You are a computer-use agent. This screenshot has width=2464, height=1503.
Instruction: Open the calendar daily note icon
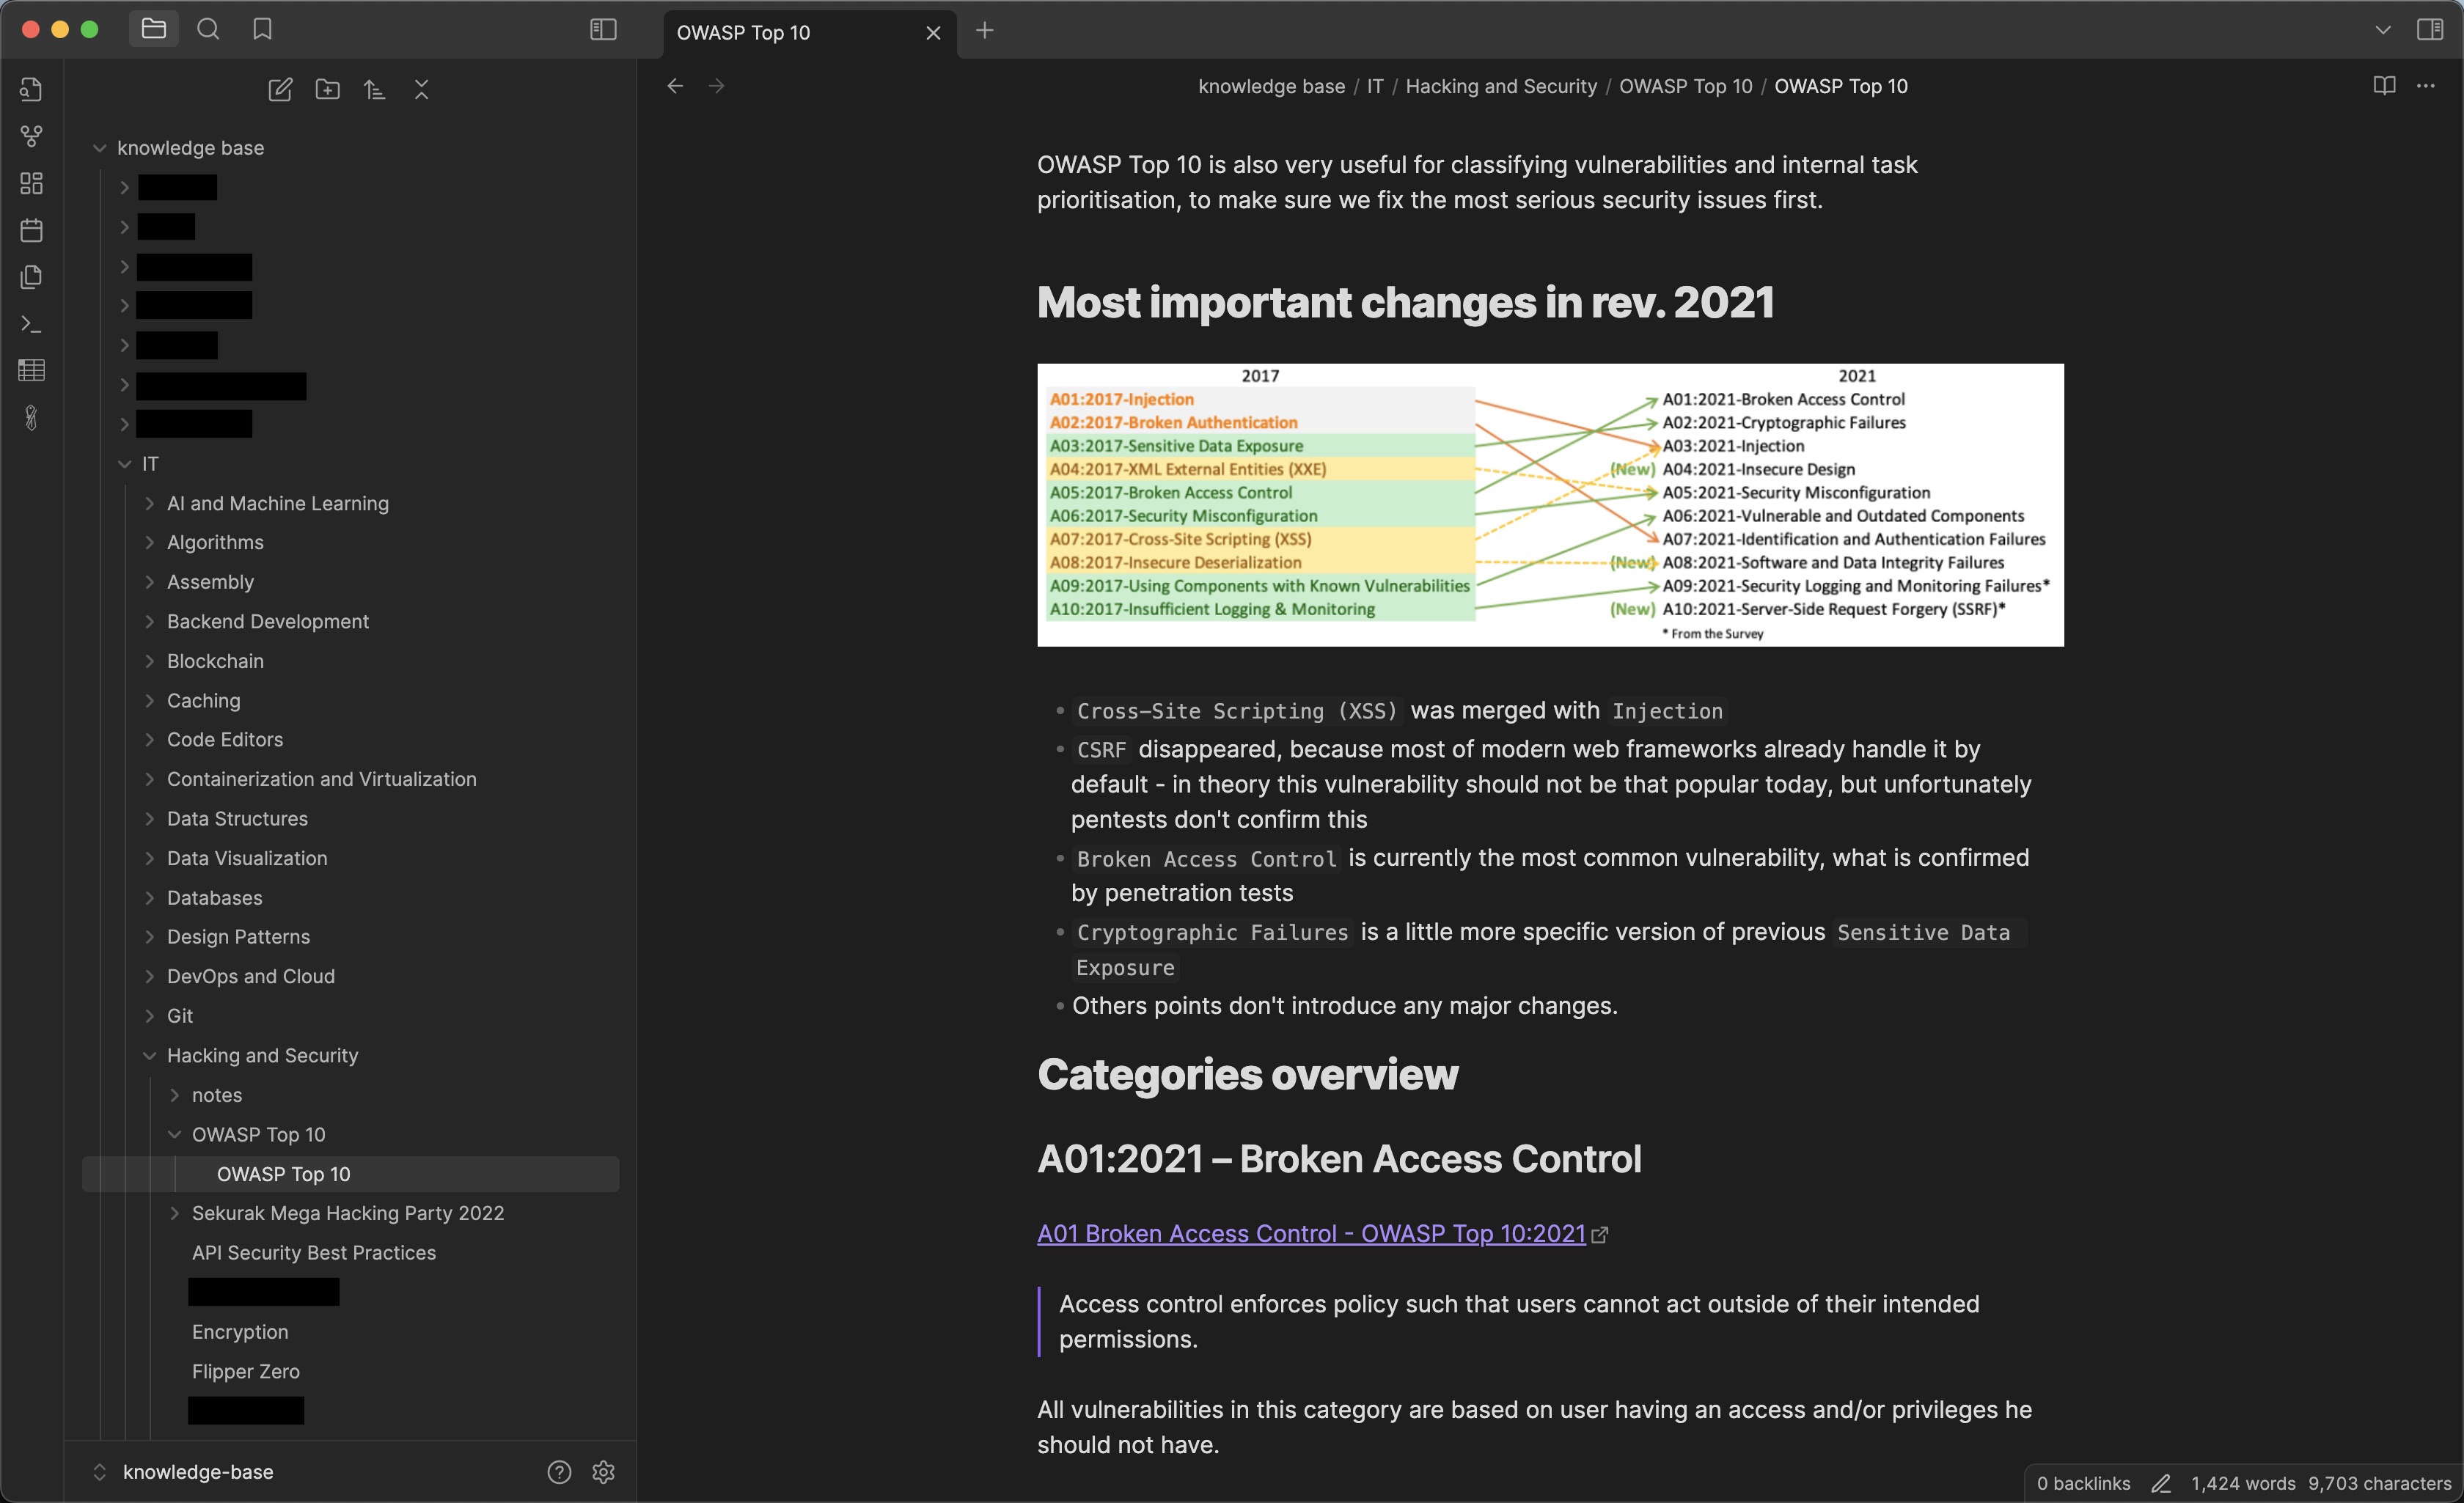[31, 229]
